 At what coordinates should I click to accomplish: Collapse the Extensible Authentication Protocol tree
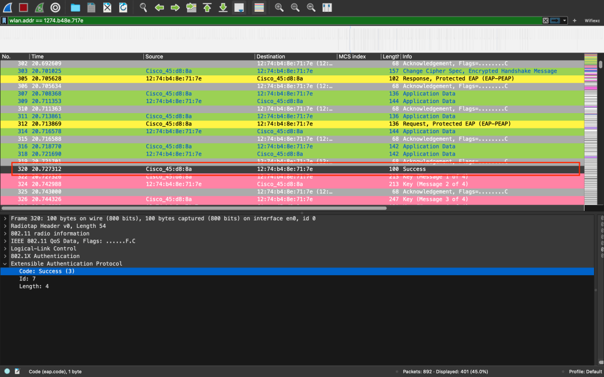(x=6, y=264)
